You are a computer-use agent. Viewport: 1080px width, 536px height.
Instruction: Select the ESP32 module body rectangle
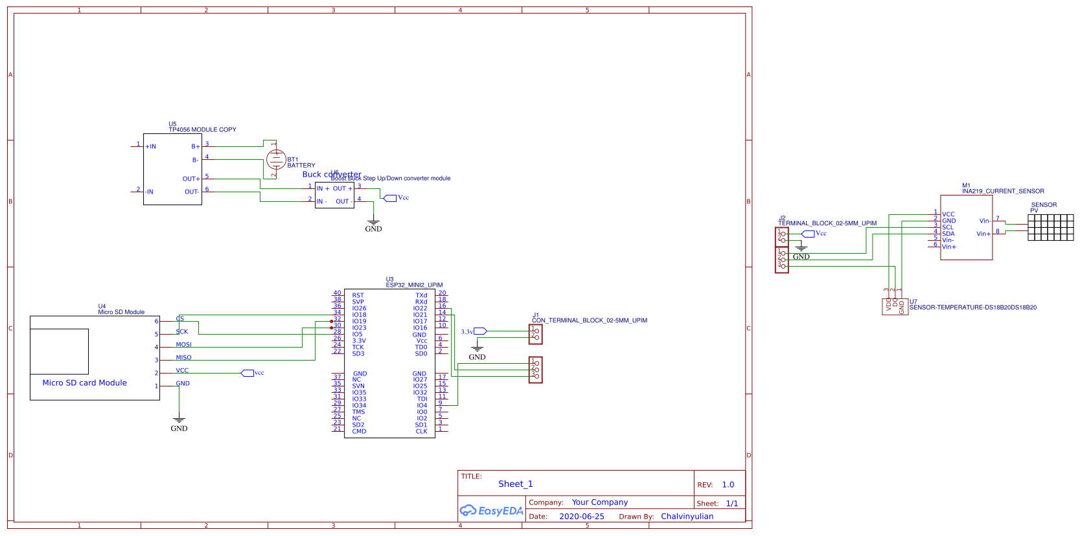click(389, 364)
